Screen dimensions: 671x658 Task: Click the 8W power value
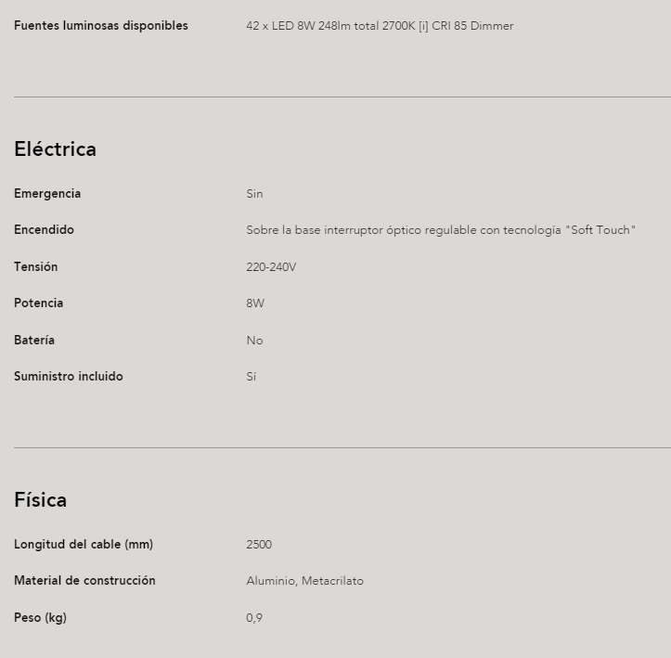(x=255, y=303)
